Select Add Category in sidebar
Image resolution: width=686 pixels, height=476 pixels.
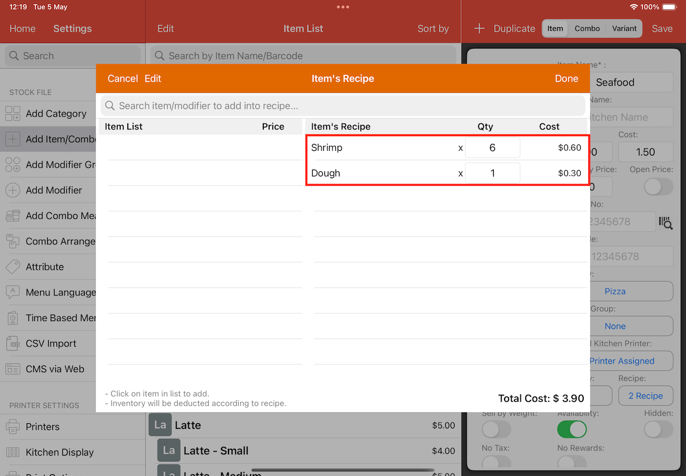(x=48, y=114)
